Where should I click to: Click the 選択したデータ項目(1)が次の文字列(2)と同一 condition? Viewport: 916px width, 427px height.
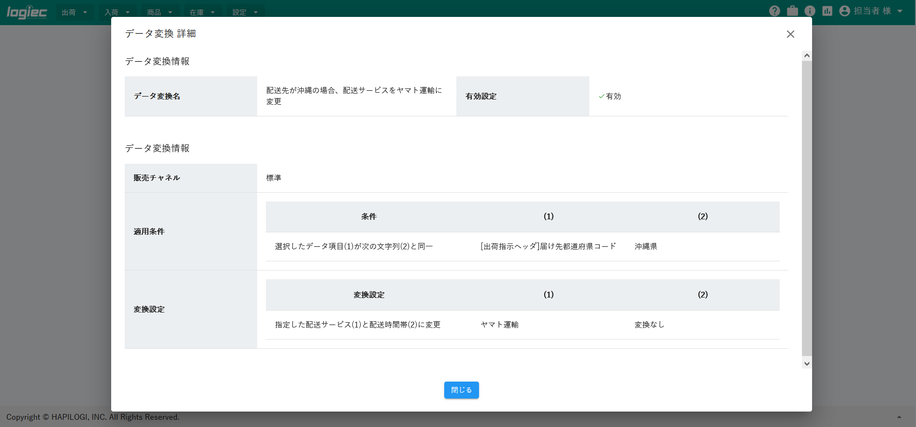[x=354, y=246]
